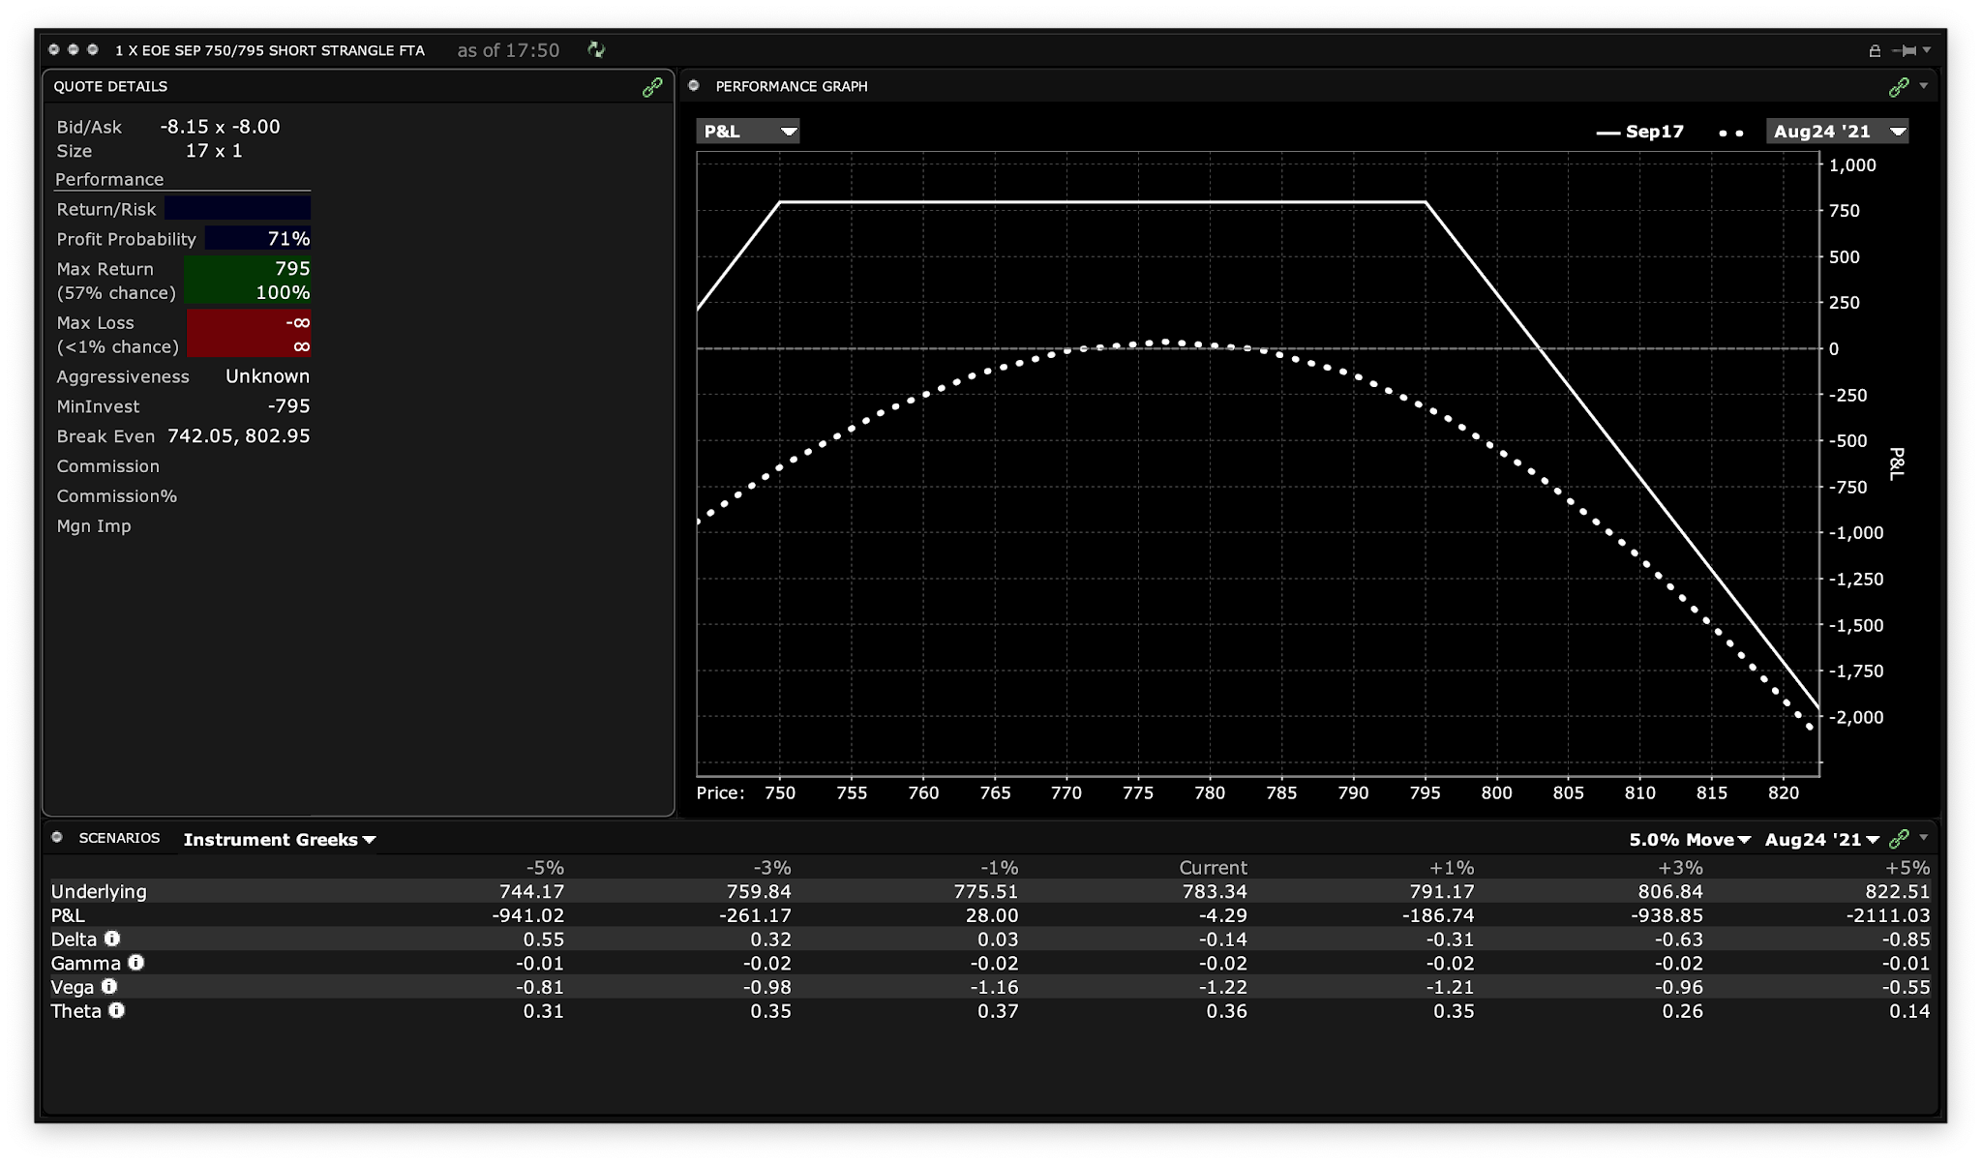1982x1164 pixels.
Task: Toggle the Performance Graph panel collapse dot
Action: pos(694,86)
